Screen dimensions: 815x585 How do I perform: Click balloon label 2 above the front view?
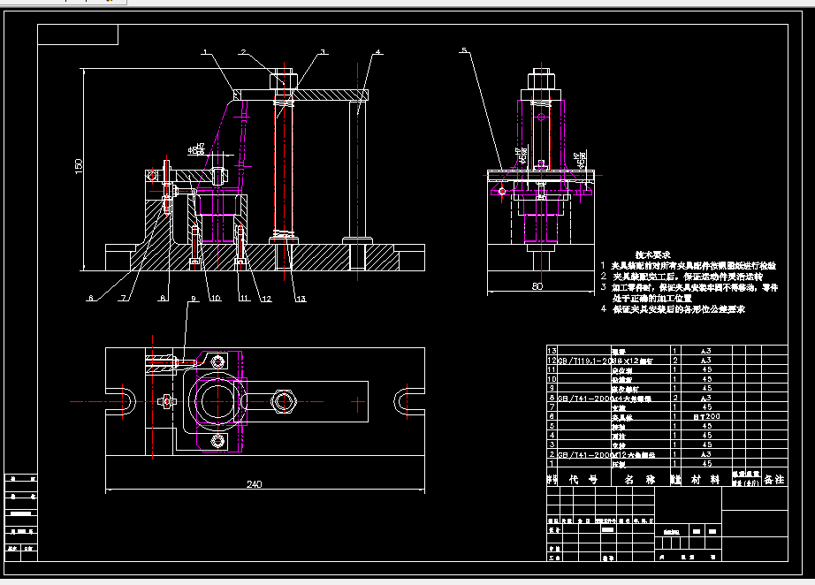[243, 51]
